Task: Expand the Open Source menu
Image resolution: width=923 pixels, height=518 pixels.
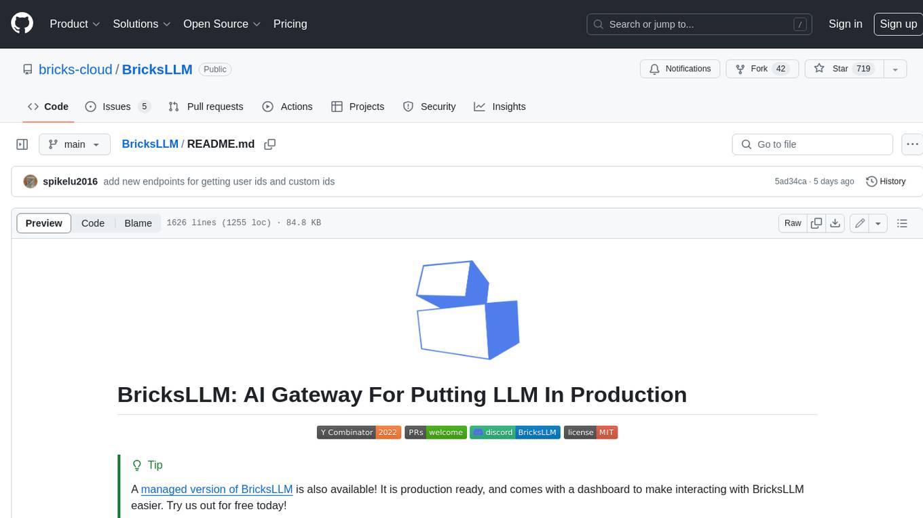Action: point(222,24)
